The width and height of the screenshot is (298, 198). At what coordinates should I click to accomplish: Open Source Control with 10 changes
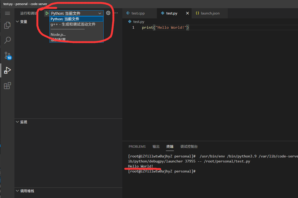tap(7, 55)
